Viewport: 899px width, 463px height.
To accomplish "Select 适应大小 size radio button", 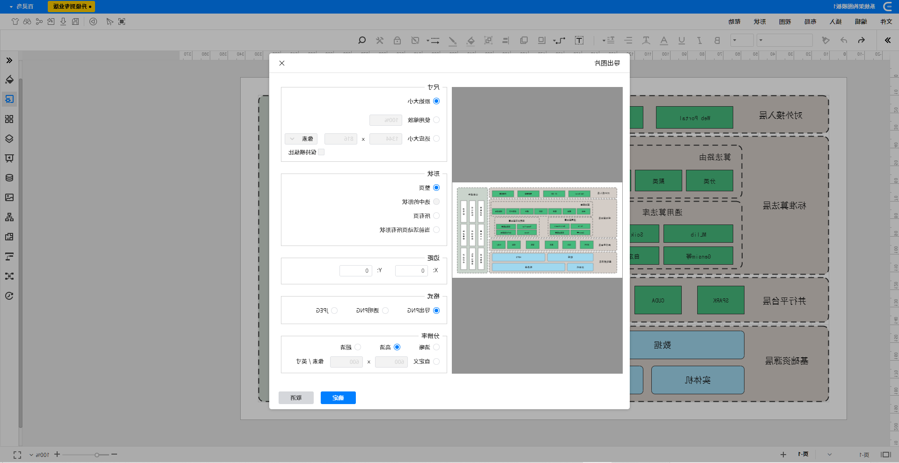I will [x=436, y=138].
